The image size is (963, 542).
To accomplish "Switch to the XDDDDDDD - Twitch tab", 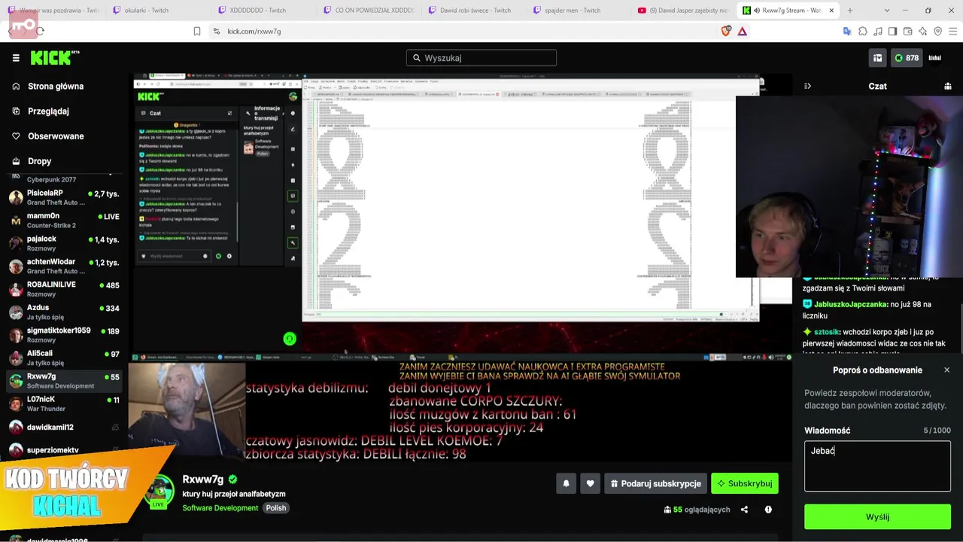I will tap(263, 11).
